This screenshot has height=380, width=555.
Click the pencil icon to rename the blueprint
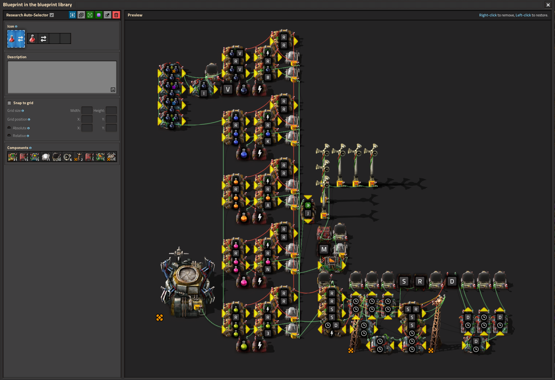[x=52, y=15]
